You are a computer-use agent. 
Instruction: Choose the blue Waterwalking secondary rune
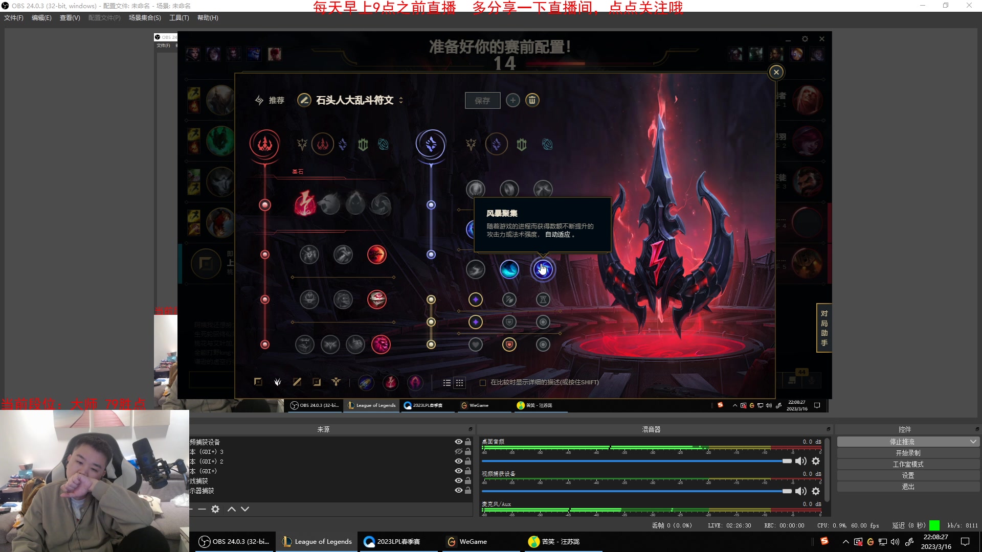pyautogui.click(x=509, y=269)
